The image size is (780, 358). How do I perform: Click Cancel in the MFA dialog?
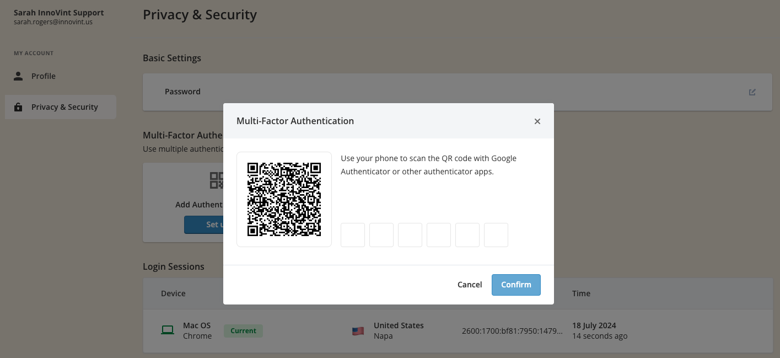(469, 285)
